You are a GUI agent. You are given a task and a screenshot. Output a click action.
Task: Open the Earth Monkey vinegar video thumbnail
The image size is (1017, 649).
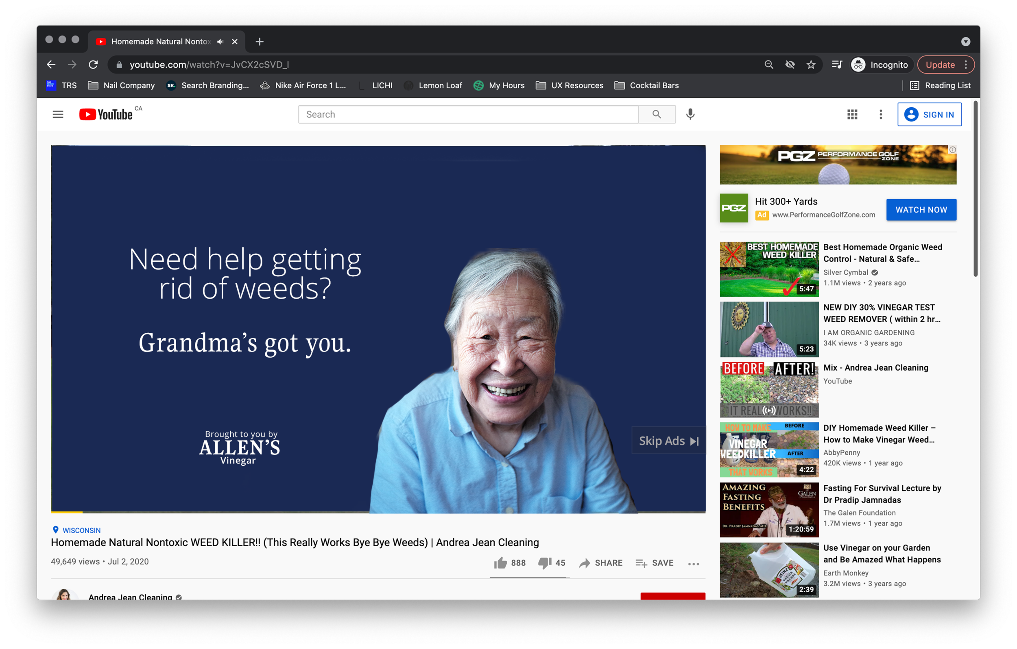[769, 570]
